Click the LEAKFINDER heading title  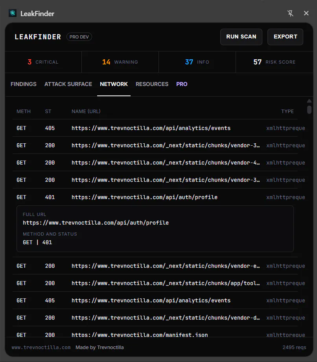[38, 37]
